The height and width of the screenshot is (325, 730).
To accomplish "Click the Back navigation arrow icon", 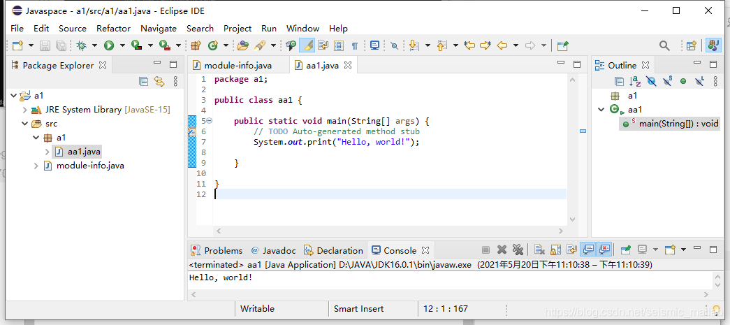I will [x=502, y=45].
